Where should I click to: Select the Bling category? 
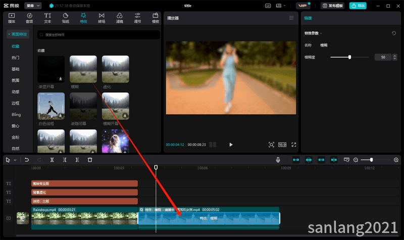(16, 115)
